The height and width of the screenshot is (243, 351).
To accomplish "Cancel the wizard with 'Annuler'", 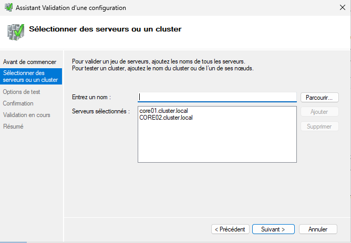I will pos(318,229).
